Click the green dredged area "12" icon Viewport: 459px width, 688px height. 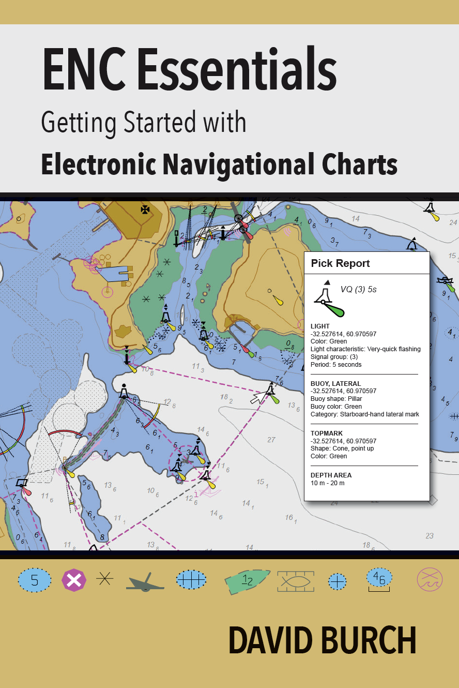(247, 579)
